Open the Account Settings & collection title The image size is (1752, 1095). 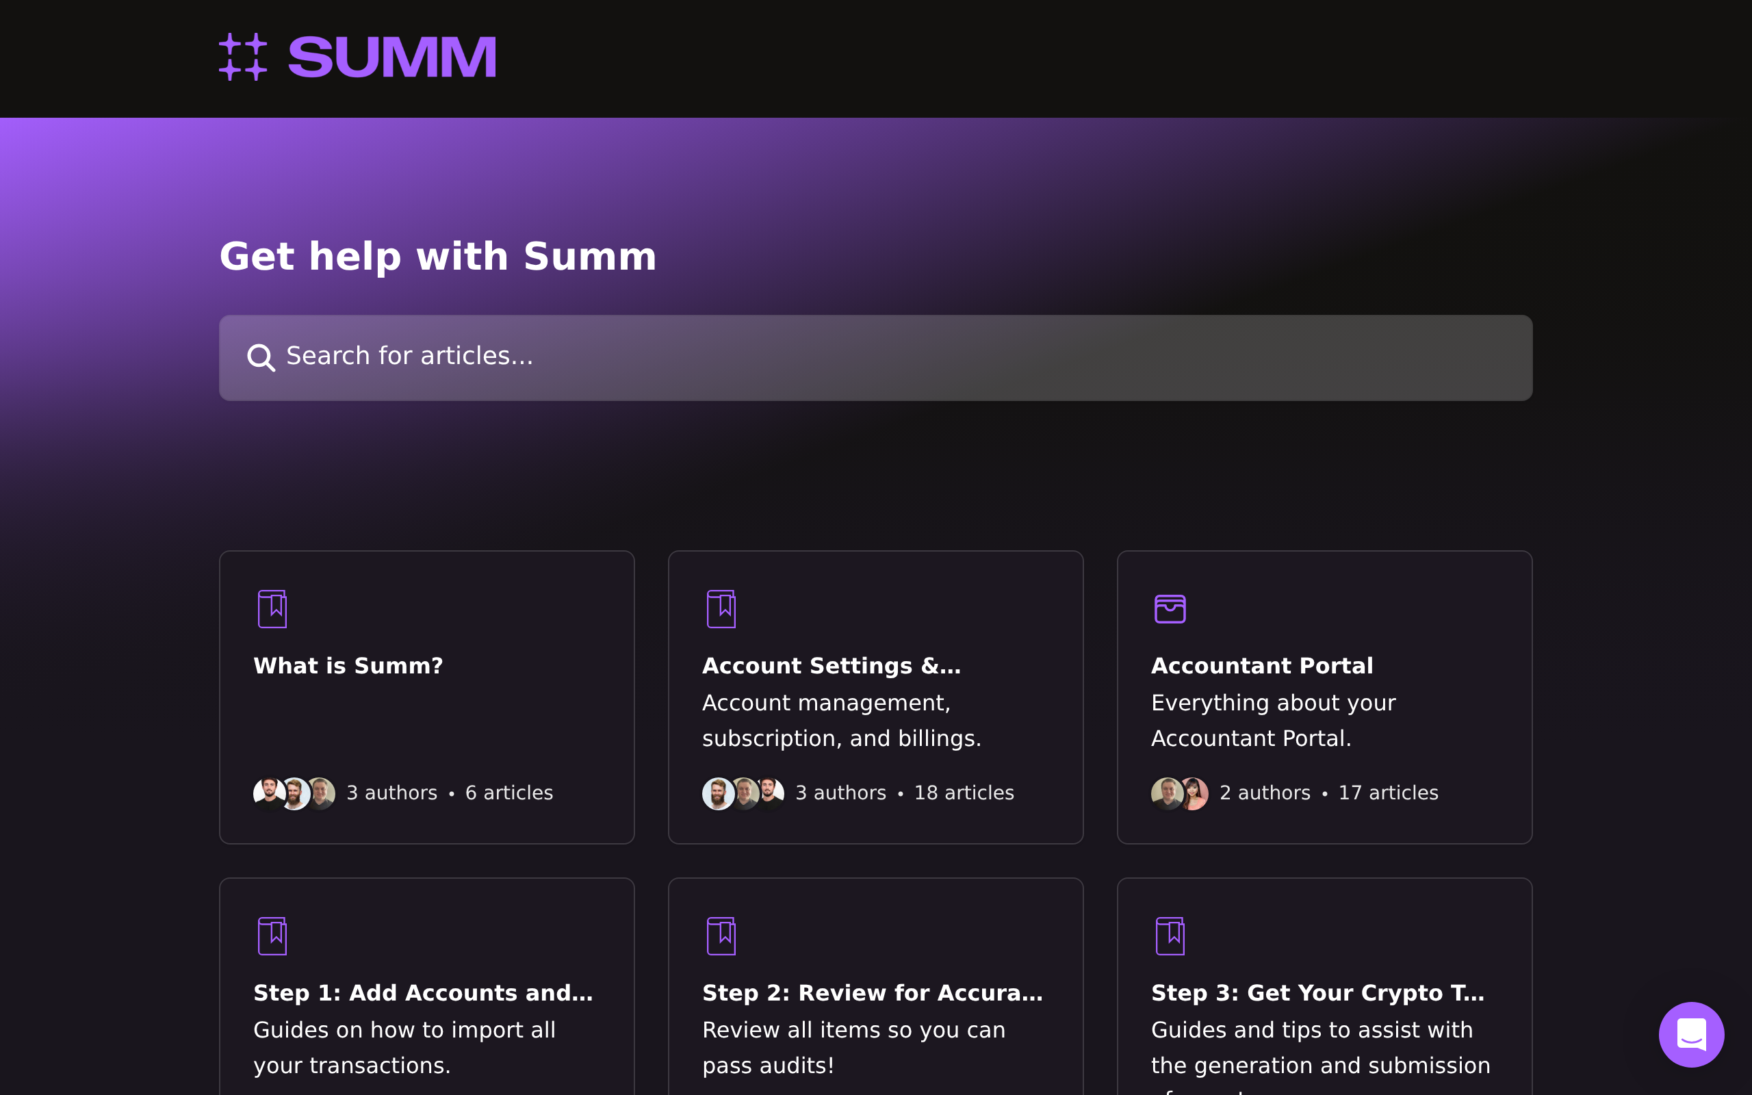tap(831, 665)
